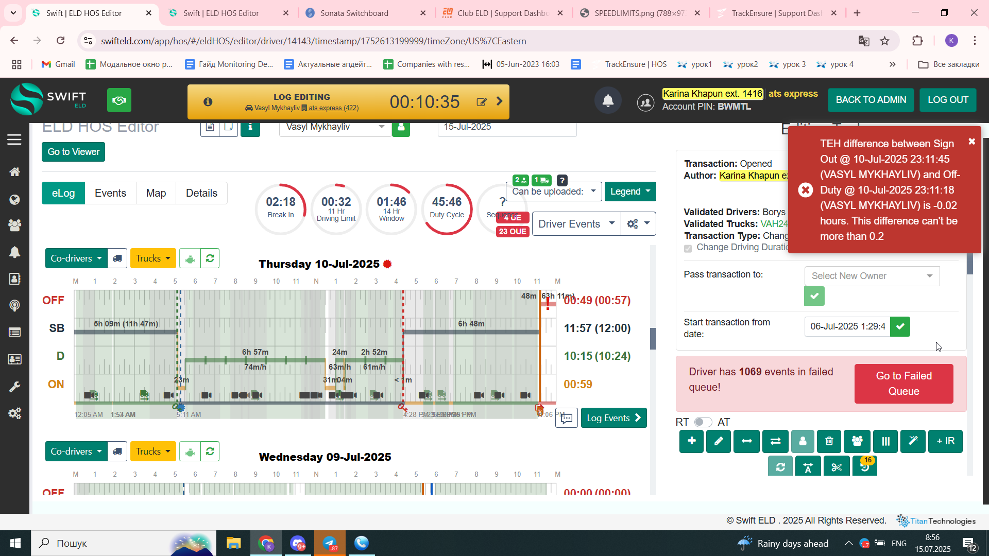The height and width of the screenshot is (556, 989).
Task: Switch to the Events tab
Action: coord(110,193)
